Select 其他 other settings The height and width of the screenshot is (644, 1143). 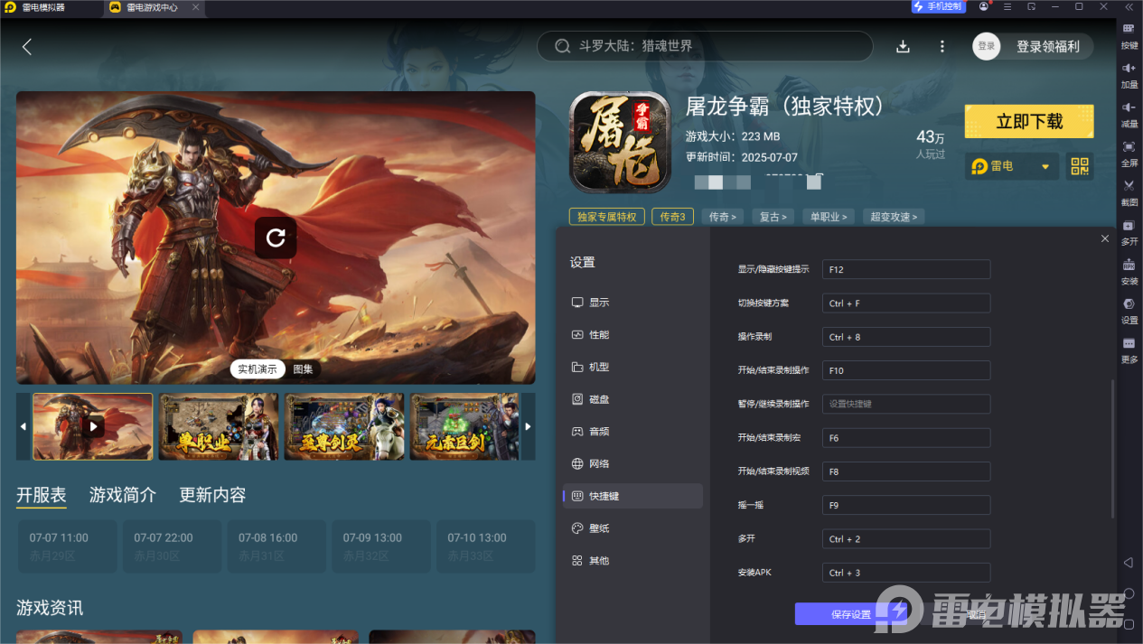tap(632, 561)
